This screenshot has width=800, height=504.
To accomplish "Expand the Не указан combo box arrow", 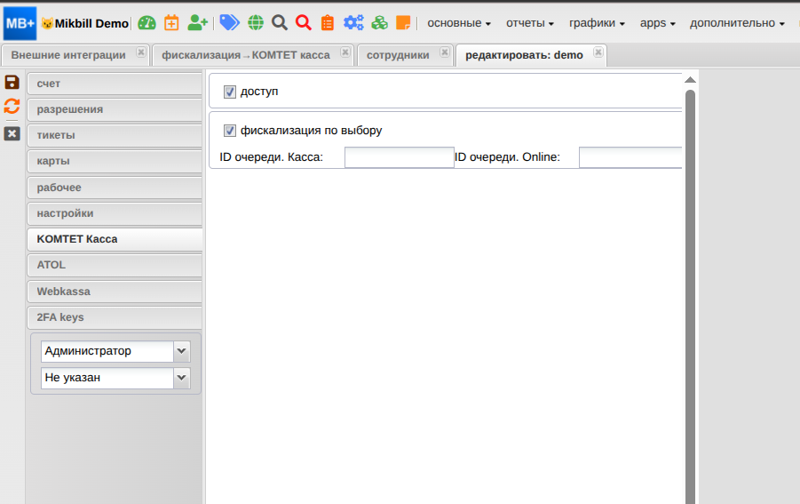I will [182, 378].
